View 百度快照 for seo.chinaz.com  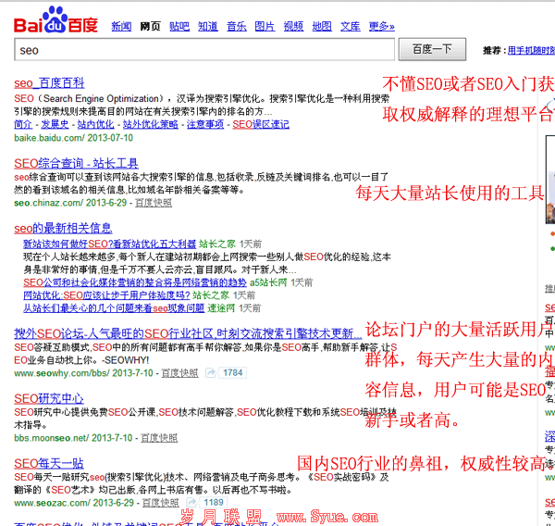click(x=154, y=203)
